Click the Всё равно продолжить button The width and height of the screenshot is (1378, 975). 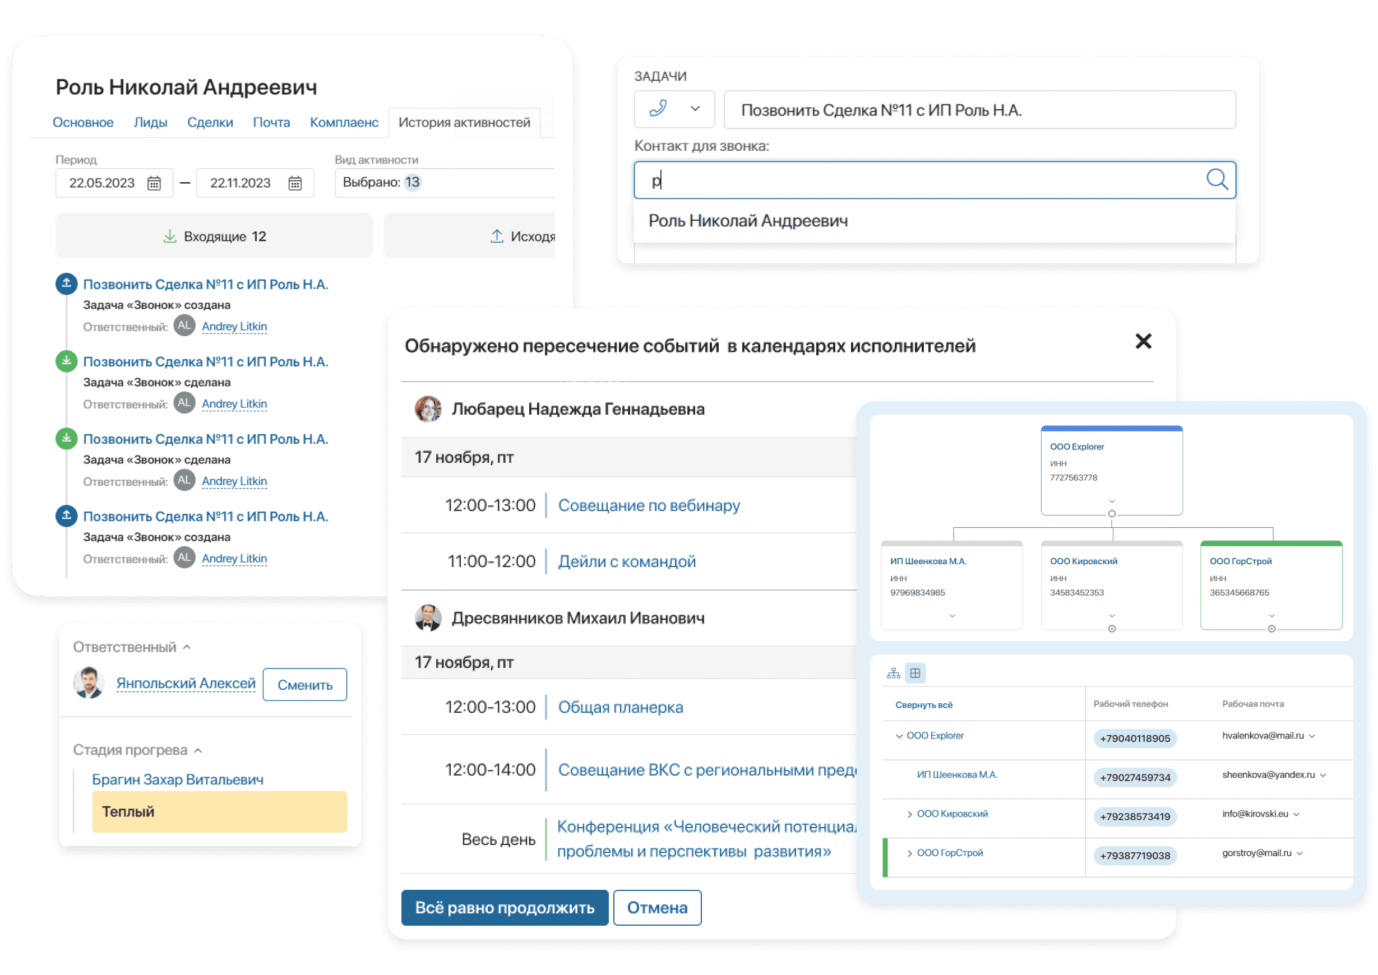pyautogui.click(x=504, y=907)
